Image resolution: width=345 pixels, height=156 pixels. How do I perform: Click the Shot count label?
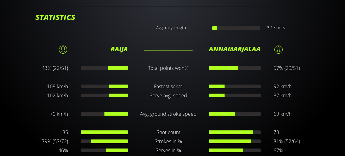tap(168, 132)
